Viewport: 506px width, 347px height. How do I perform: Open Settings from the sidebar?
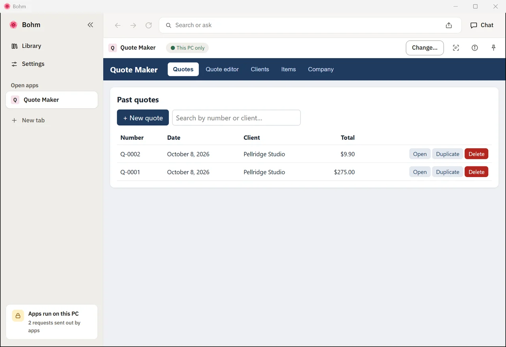coord(28,64)
